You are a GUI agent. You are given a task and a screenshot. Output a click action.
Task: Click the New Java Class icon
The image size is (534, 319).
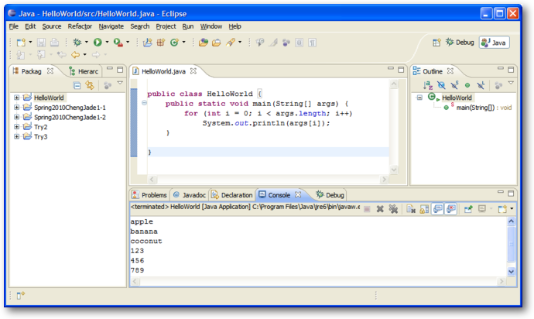tap(174, 43)
